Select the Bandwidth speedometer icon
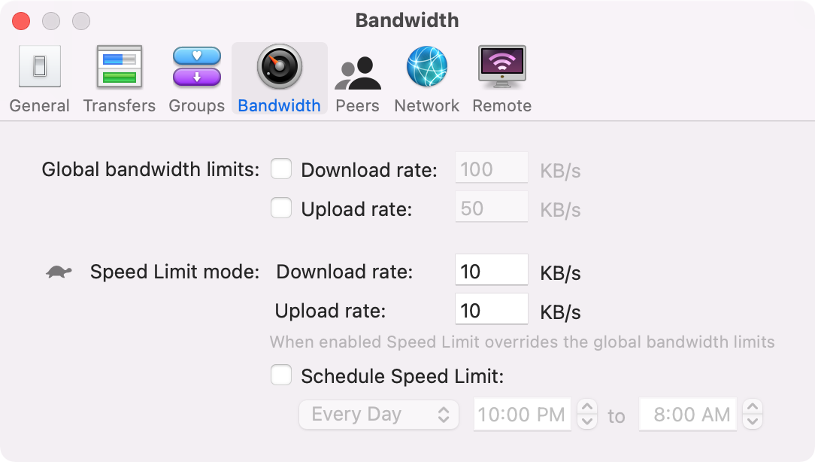Viewport: 815px width, 462px height. point(280,67)
